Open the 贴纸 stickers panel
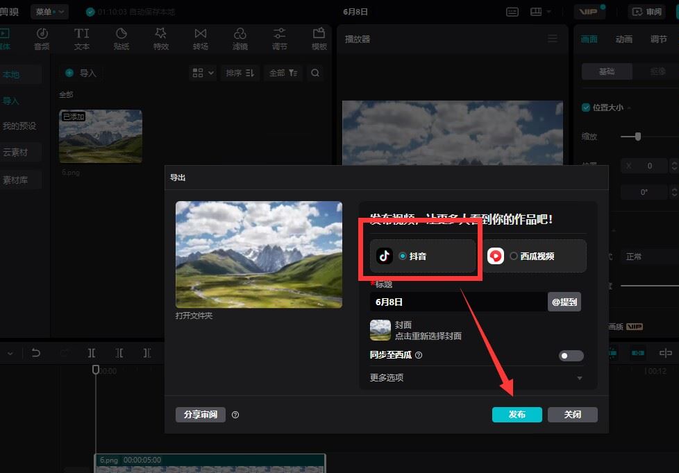 click(121, 39)
